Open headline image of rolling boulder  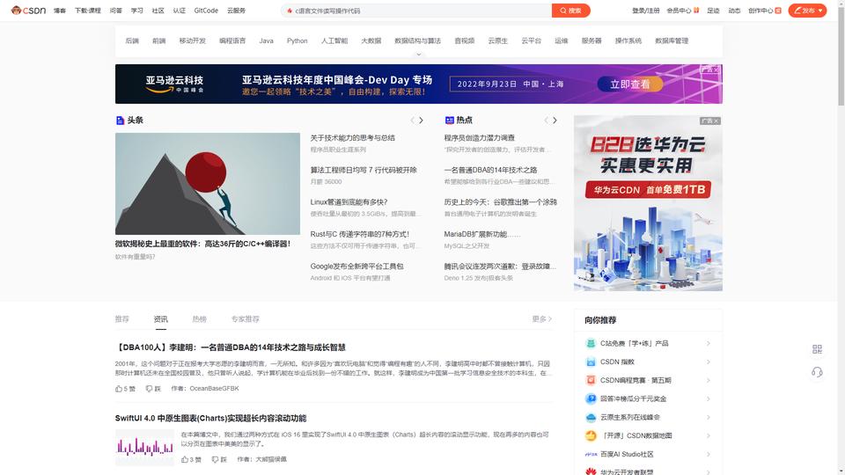click(x=208, y=184)
